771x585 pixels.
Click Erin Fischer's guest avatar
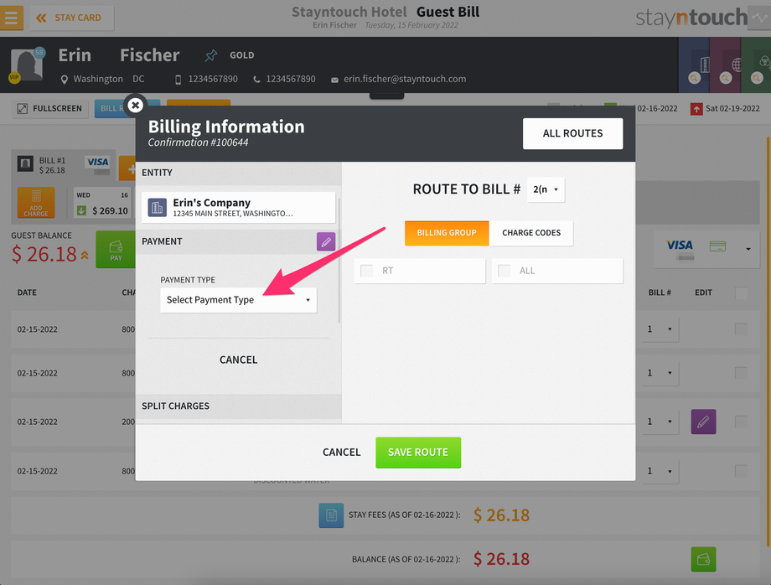[27, 65]
